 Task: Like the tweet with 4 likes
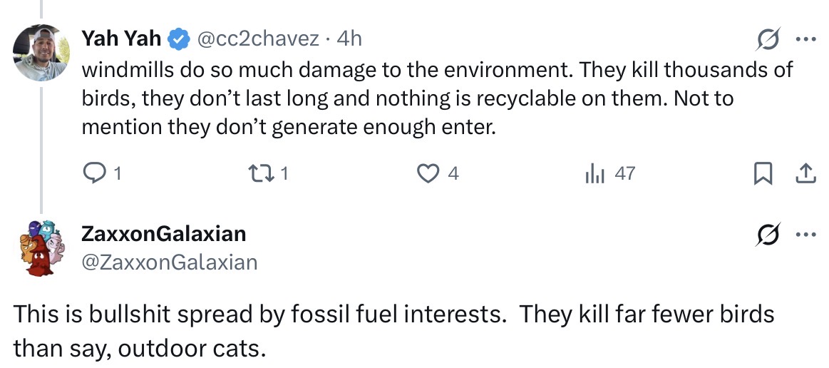[x=428, y=173]
